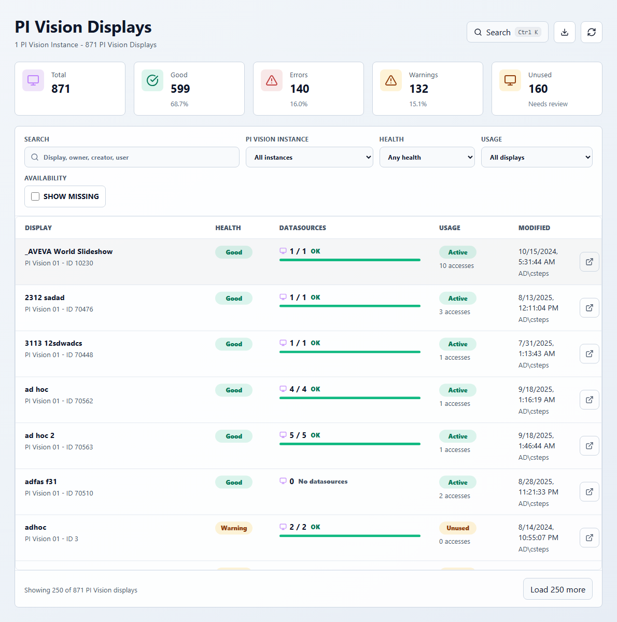Click the 3 accesses text

coord(455,312)
